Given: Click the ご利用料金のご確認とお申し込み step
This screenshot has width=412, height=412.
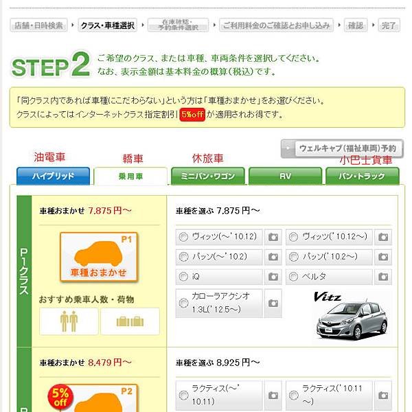Looking at the screenshot, I should [276, 25].
